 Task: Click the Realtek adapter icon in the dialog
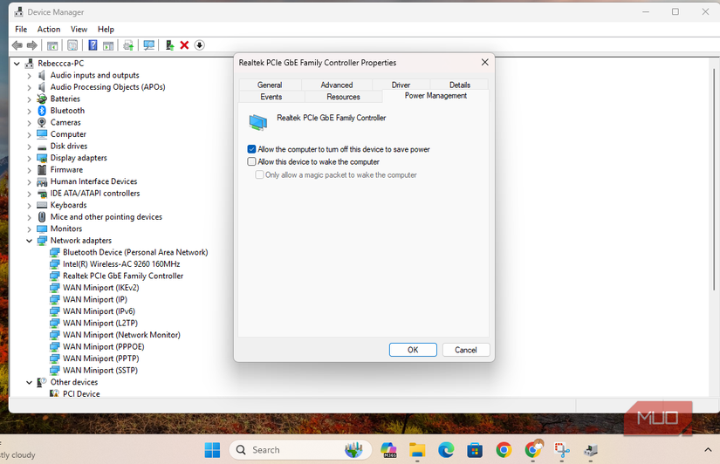tap(258, 121)
